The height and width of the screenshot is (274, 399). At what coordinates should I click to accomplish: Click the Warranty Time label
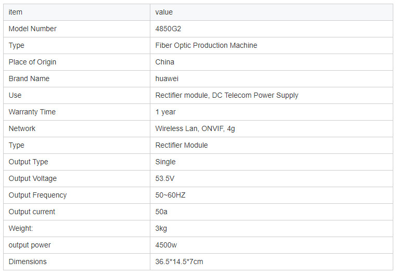click(x=32, y=112)
